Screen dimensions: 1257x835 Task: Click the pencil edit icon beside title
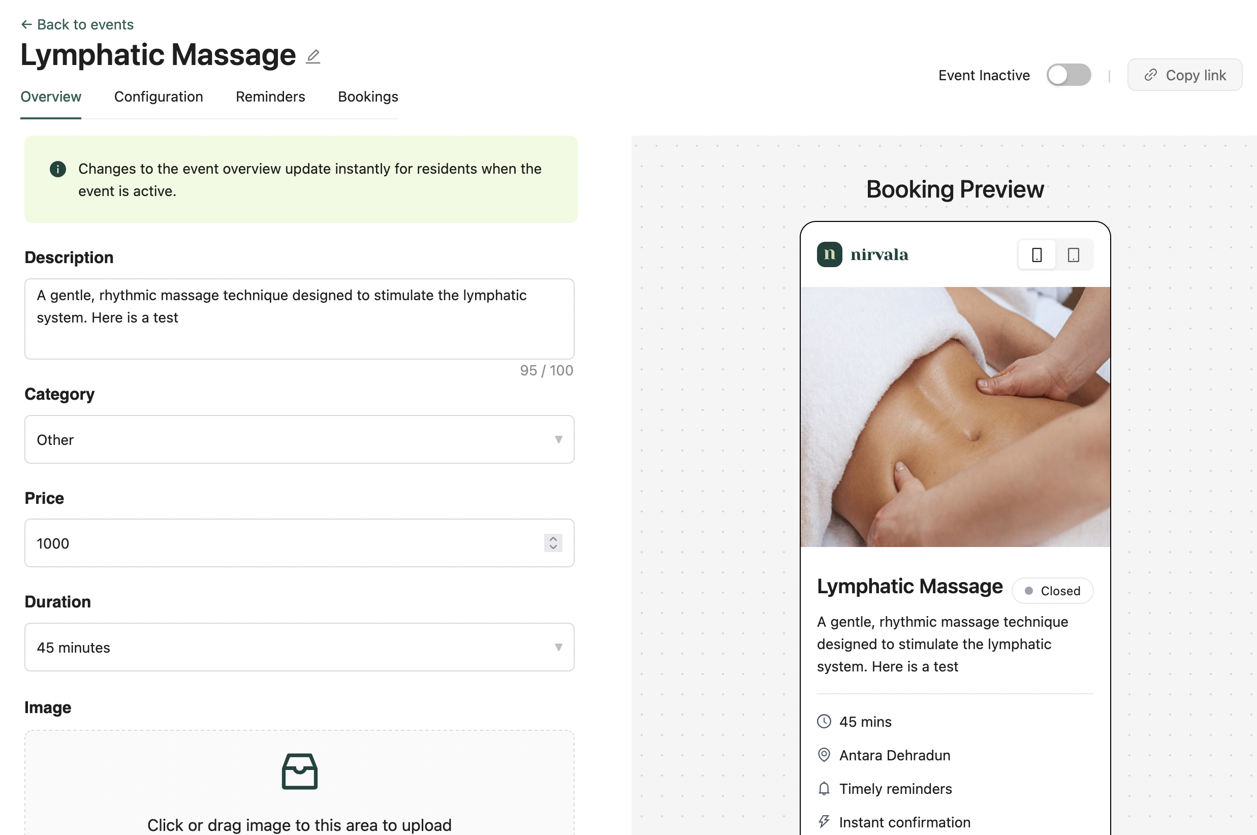click(x=313, y=56)
